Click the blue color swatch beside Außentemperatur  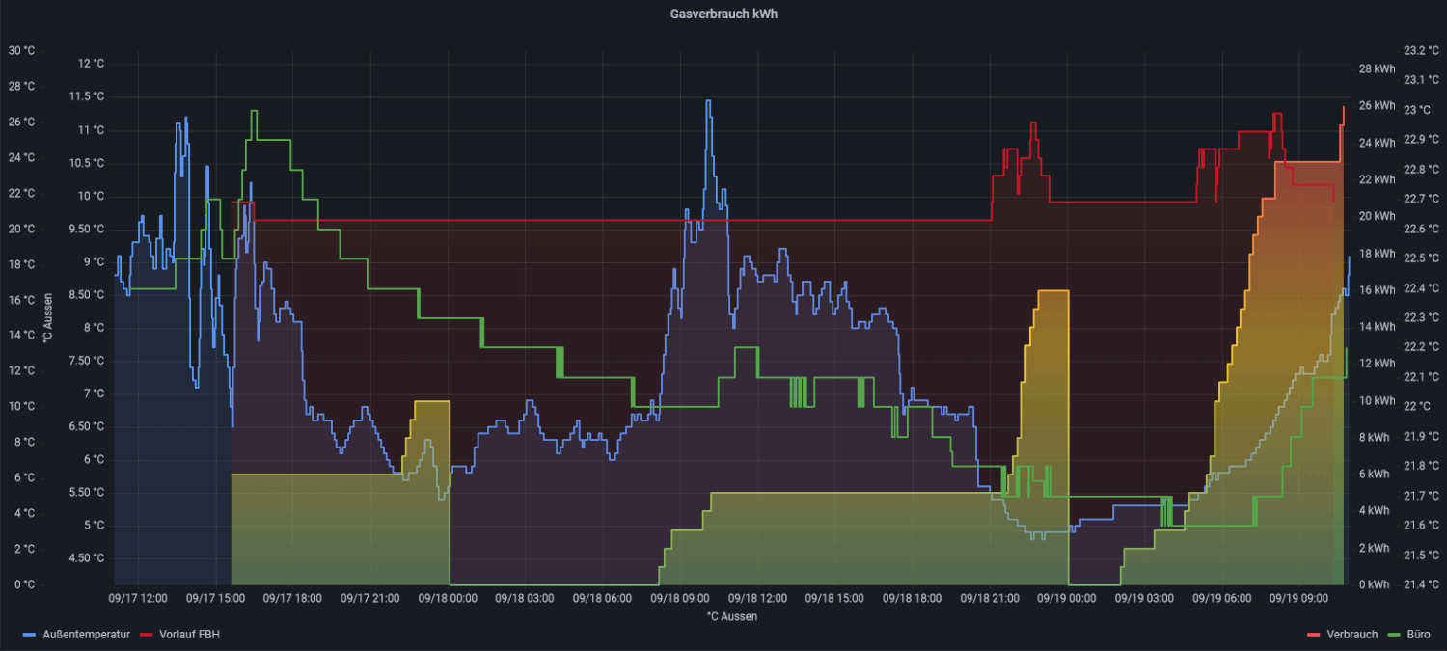[30, 634]
